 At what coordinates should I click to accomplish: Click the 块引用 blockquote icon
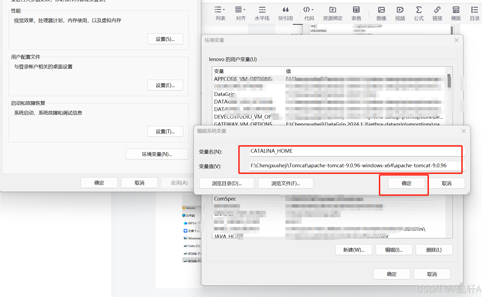coord(285,13)
